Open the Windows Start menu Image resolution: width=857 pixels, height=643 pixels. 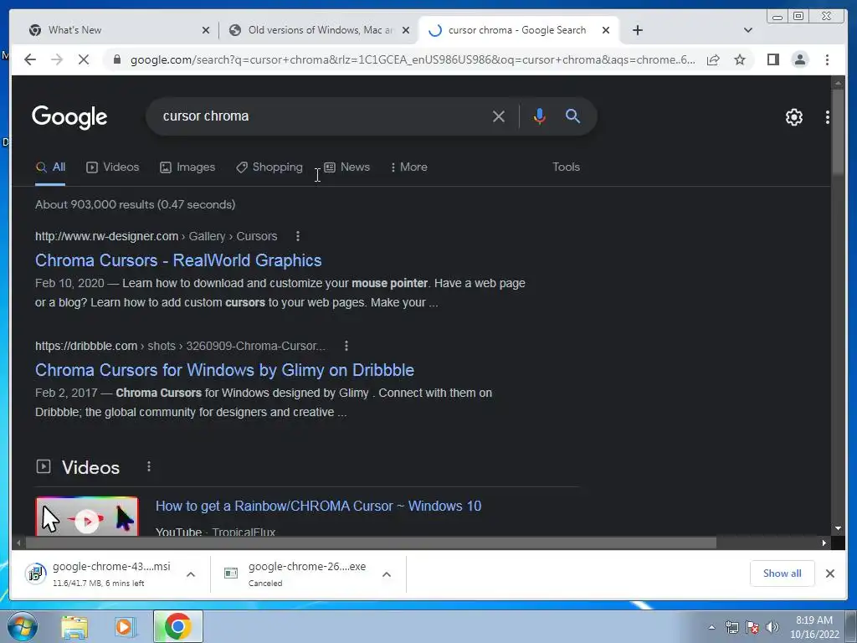(22, 626)
